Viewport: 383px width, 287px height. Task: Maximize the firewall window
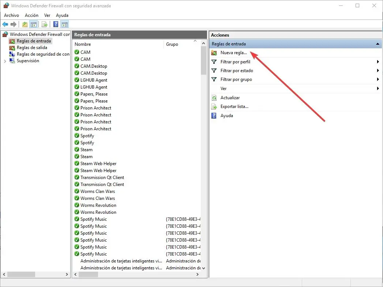(x=357, y=5)
